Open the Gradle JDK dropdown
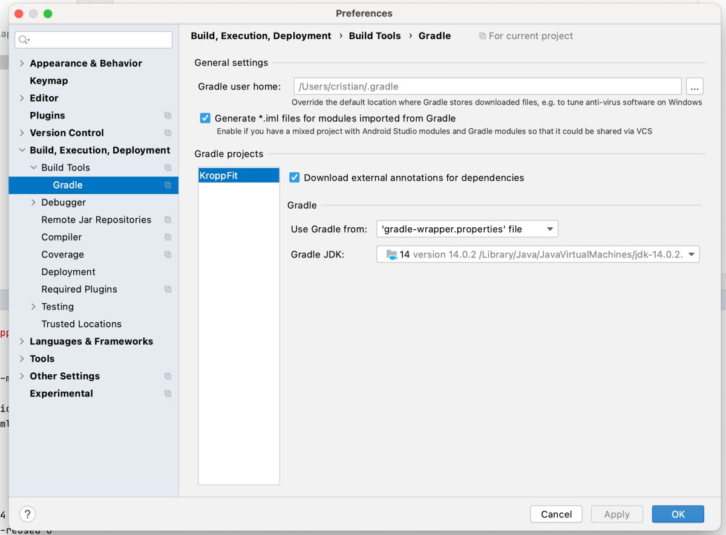726x535 pixels. (538, 255)
